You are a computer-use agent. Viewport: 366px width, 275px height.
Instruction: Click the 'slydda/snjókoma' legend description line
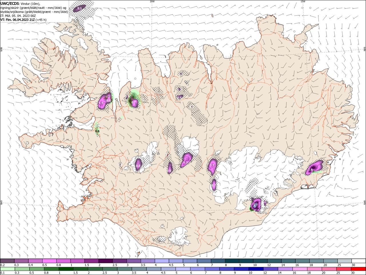(34, 12)
